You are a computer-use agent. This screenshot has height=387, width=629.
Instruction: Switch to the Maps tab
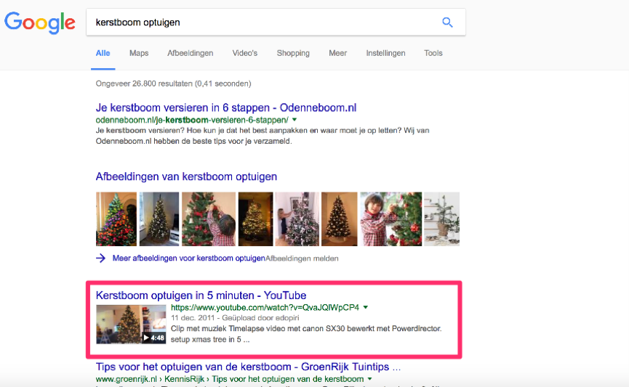139,53
